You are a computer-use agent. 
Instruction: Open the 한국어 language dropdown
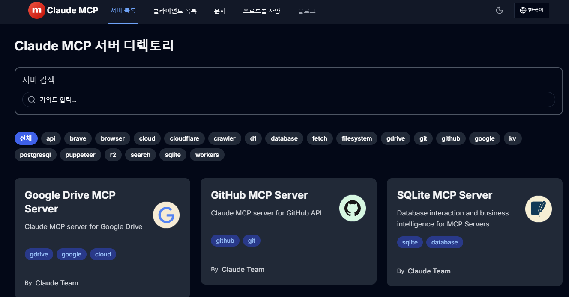(x=531, y=10)
